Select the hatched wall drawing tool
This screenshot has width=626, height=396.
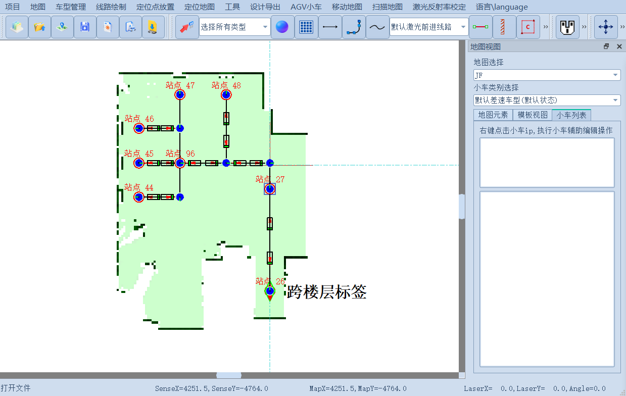click(x=504, y=27)
